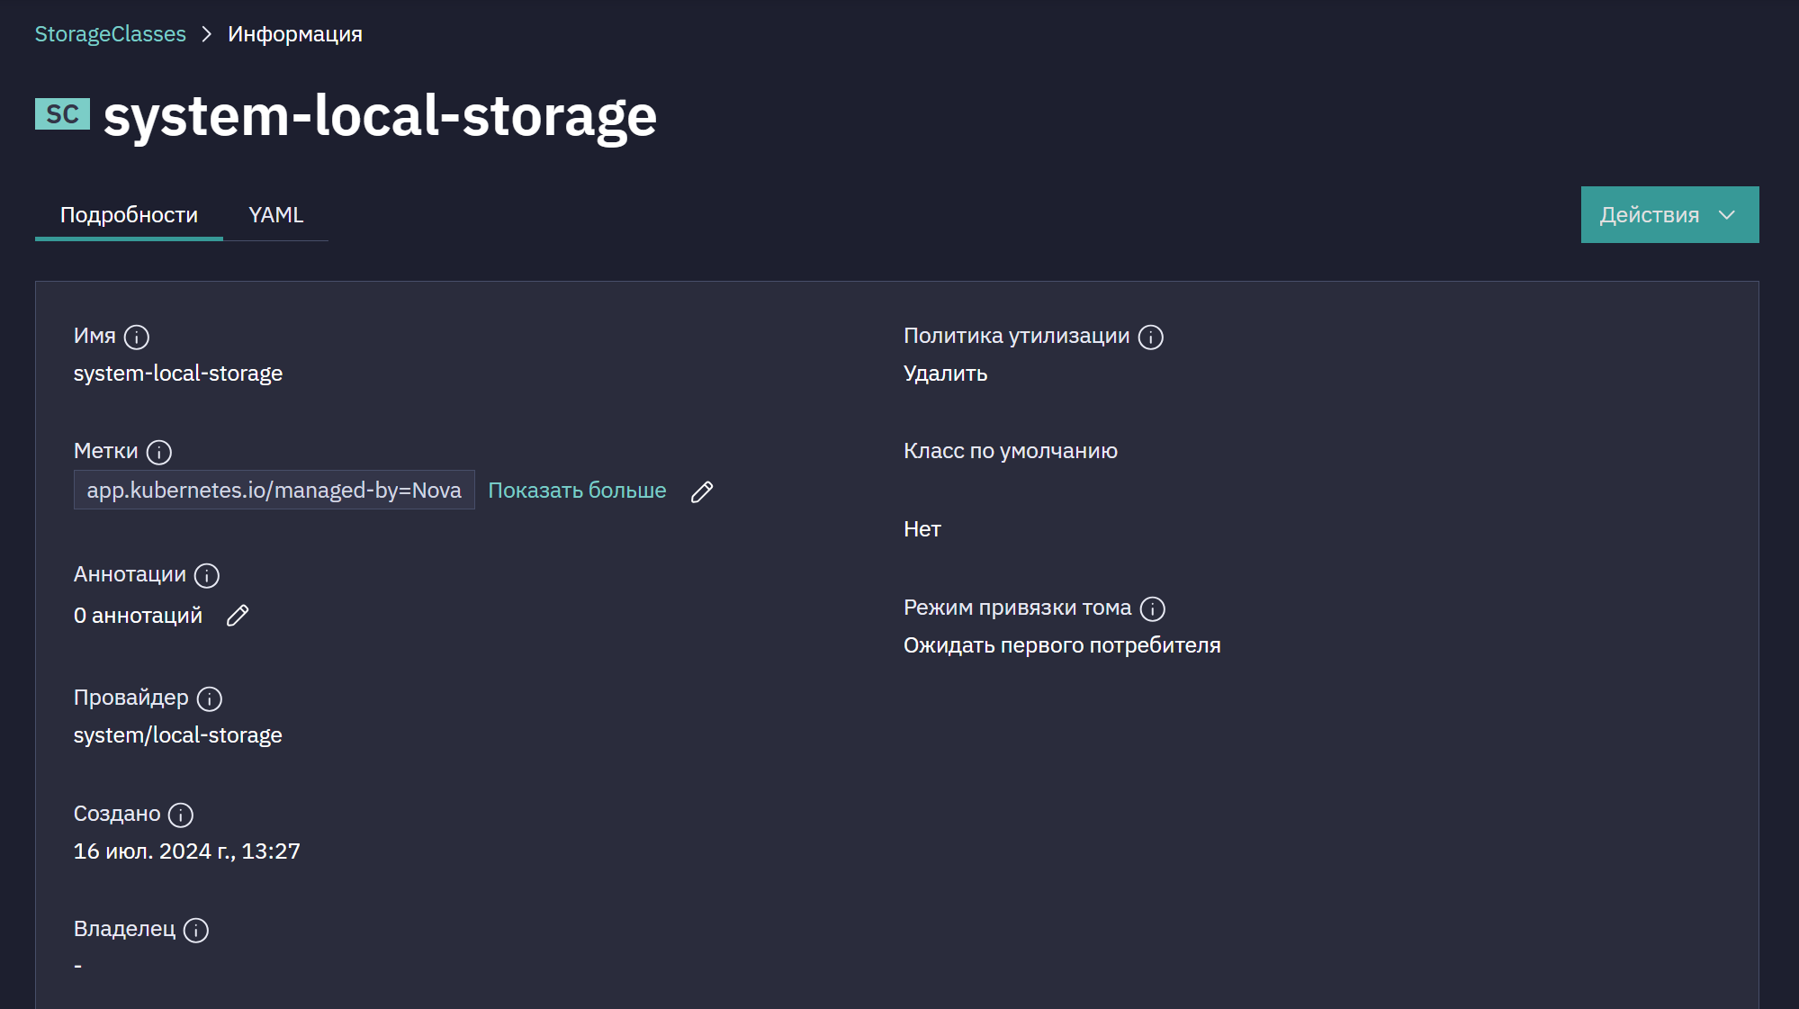Click the Владелец field label
Screen dimensions: 1799x1009
(x=125, y=929)
